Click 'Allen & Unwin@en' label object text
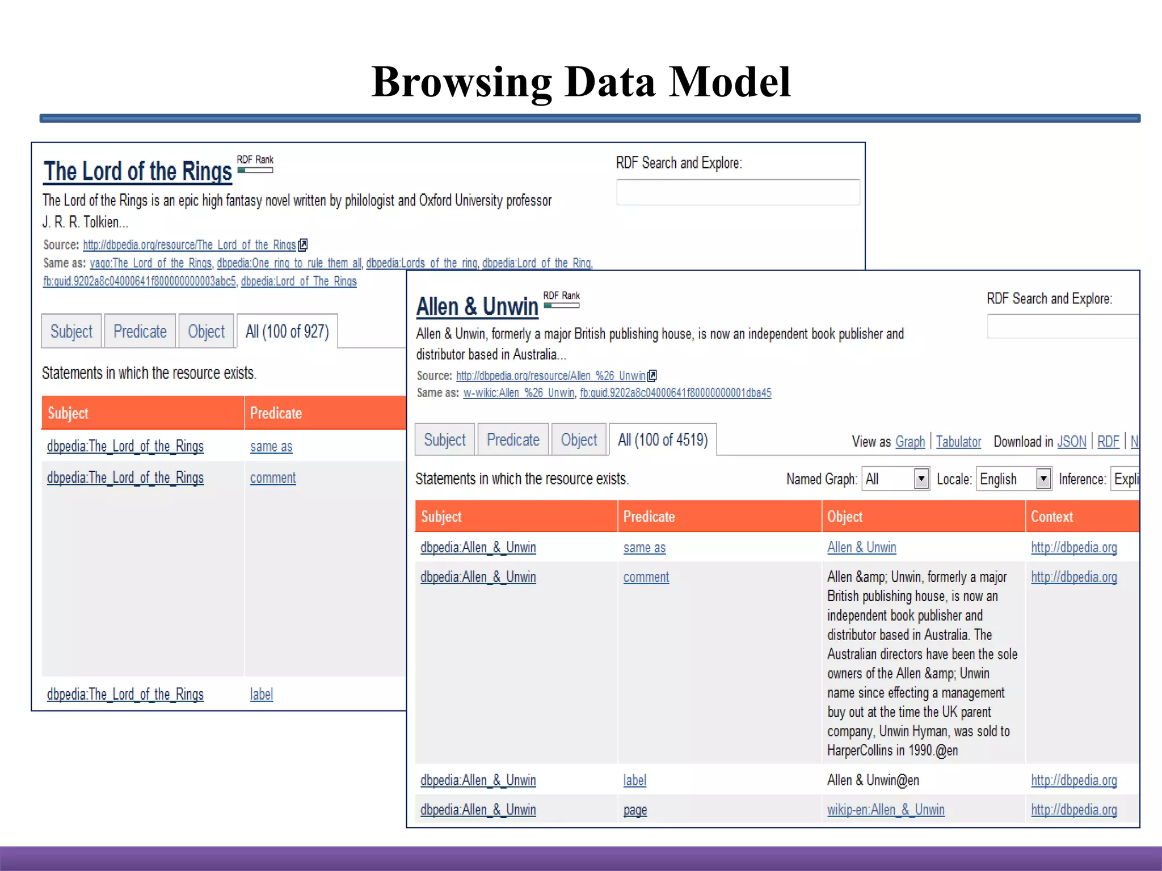The image size is (1162, 871). [x=873, y=780]
